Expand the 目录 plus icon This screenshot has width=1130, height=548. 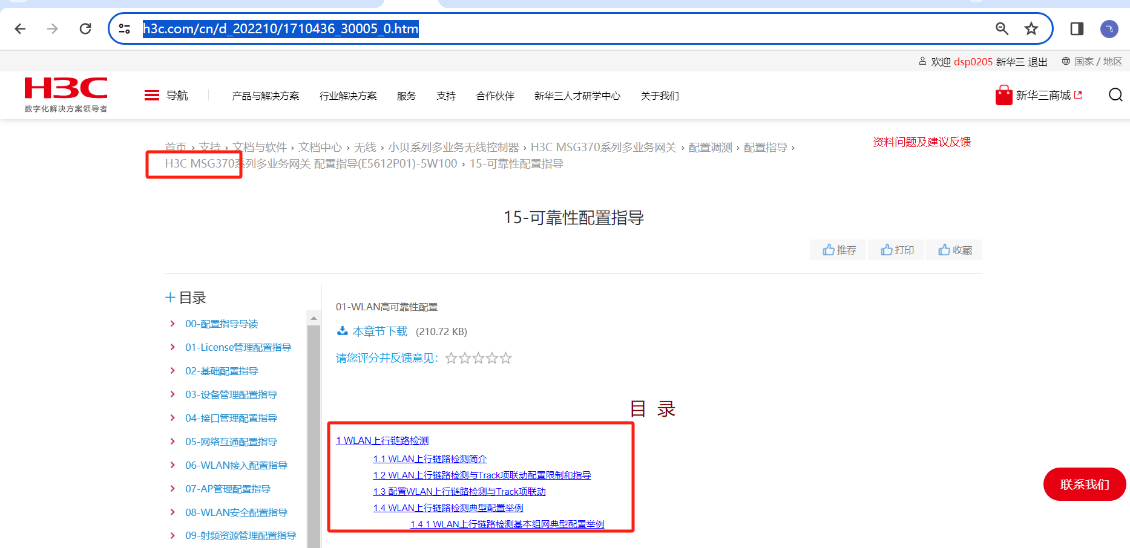pyautogui.click(x=170, y=298)
